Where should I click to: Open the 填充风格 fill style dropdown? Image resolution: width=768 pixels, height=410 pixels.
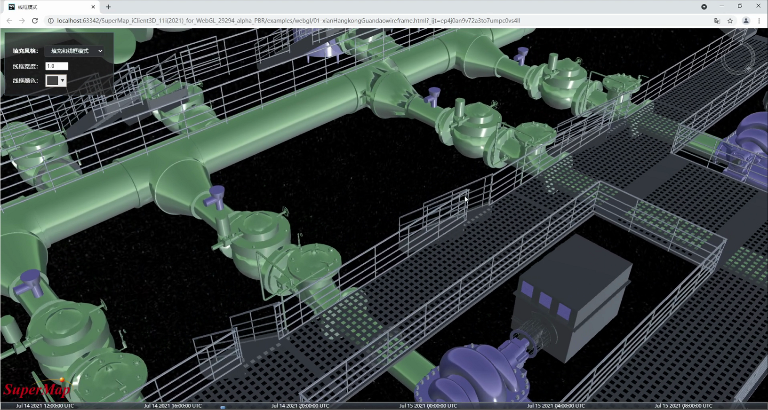(74, 51)
